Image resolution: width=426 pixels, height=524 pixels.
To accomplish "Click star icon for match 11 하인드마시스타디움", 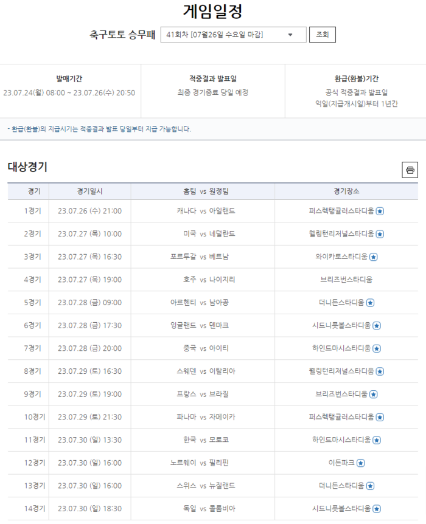I will [x=377, y=440].
